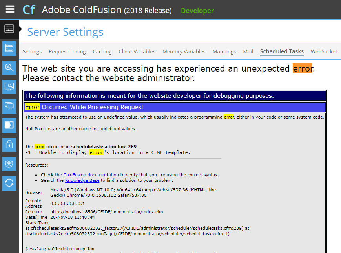Viewport: 341px width, 253px height.
Task: Click 'Error Occurred While Processing Request' header
Action: 174,107
